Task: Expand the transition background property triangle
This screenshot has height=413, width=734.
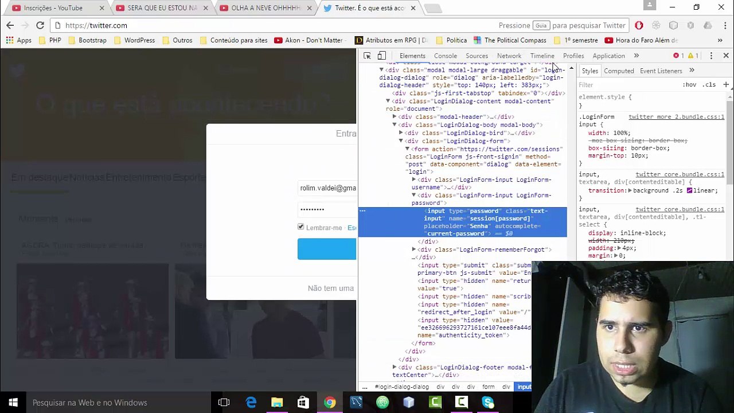Action: click(x=630, y=190)
